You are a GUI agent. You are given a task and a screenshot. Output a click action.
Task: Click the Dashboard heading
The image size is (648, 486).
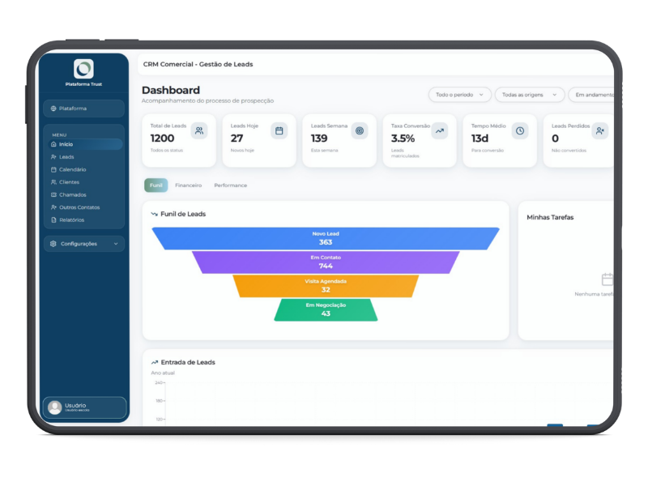point(171,90)
